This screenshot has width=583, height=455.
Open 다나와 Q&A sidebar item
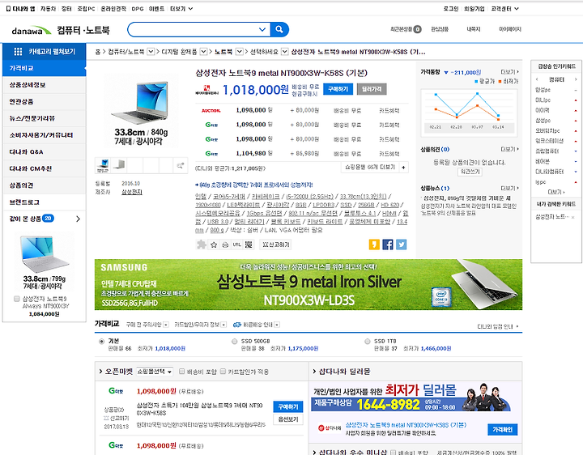tap(45, 151)
